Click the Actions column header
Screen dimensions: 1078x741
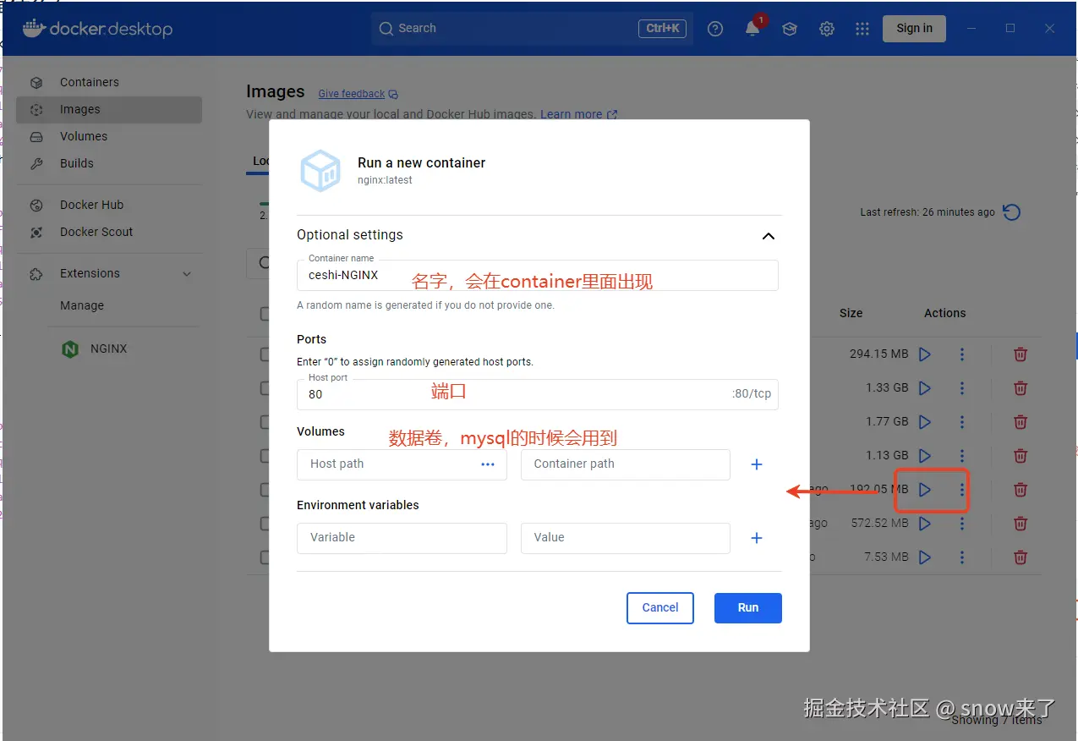point(944,313)
